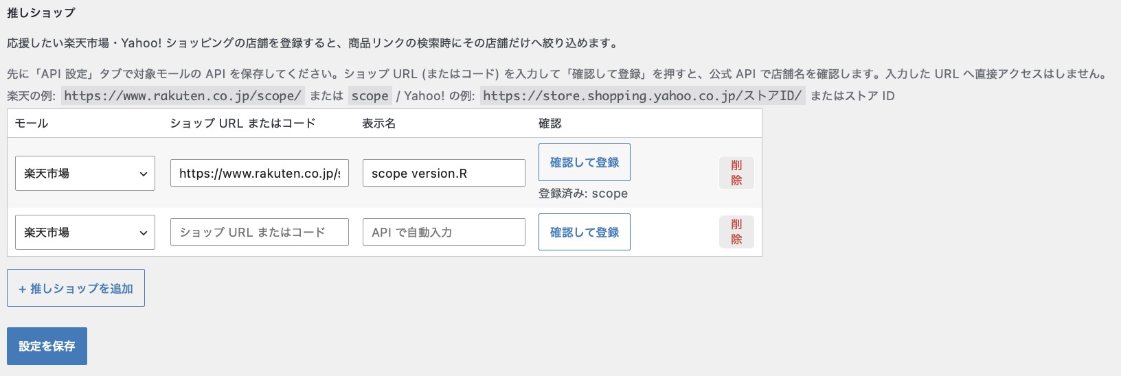Click the 表示名 column header
The image size is (1121, 376).
click(378, 124)
